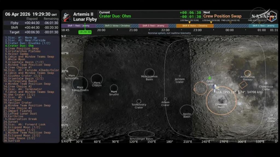Click the LOS Start triangle marker
Screen dimensions: 280x157
click(189, 22)
